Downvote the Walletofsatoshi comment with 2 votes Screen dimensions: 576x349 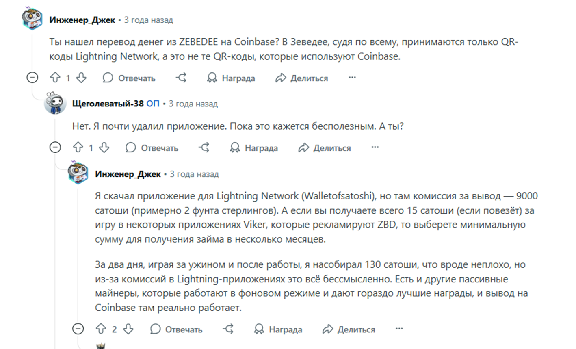(x=128, y=329)
